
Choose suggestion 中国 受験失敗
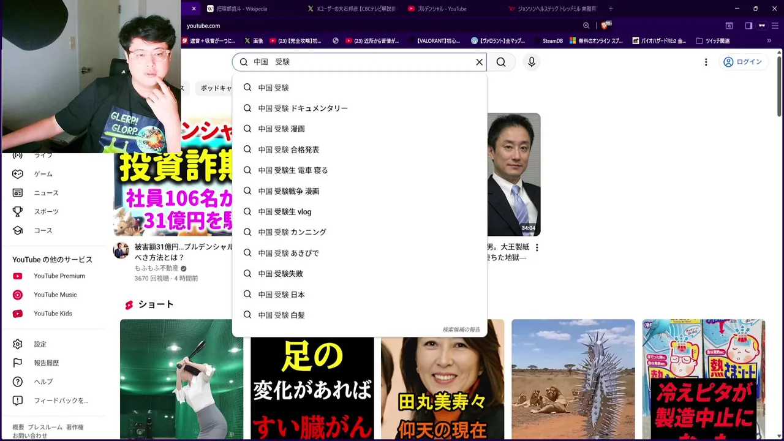(360, 274)
